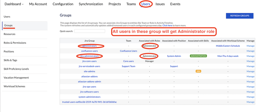Screen dimensions: 256x112
Task: Open Roles & Permissions in sidebar
Action: pyautogui.click(x=15, y=43)
